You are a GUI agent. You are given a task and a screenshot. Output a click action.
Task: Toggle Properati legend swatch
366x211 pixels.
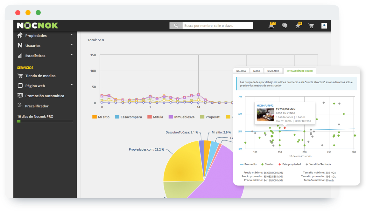pos(202,117)
